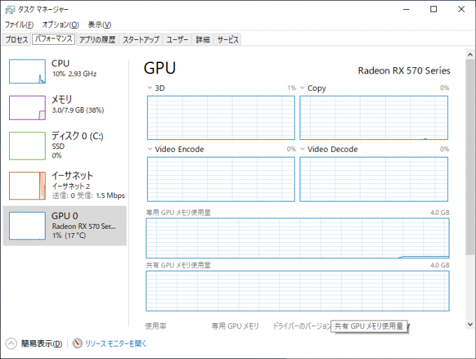Click the 簡易表示 collapse arrow icon

pyautogui.click(x=11, y=344)
